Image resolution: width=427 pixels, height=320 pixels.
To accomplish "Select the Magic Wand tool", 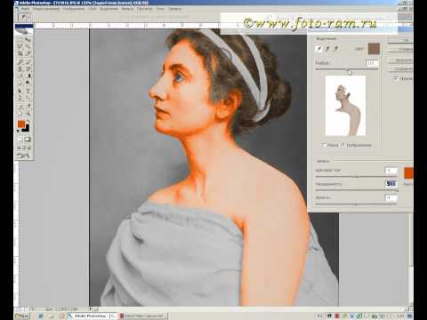I will (28, 46).
